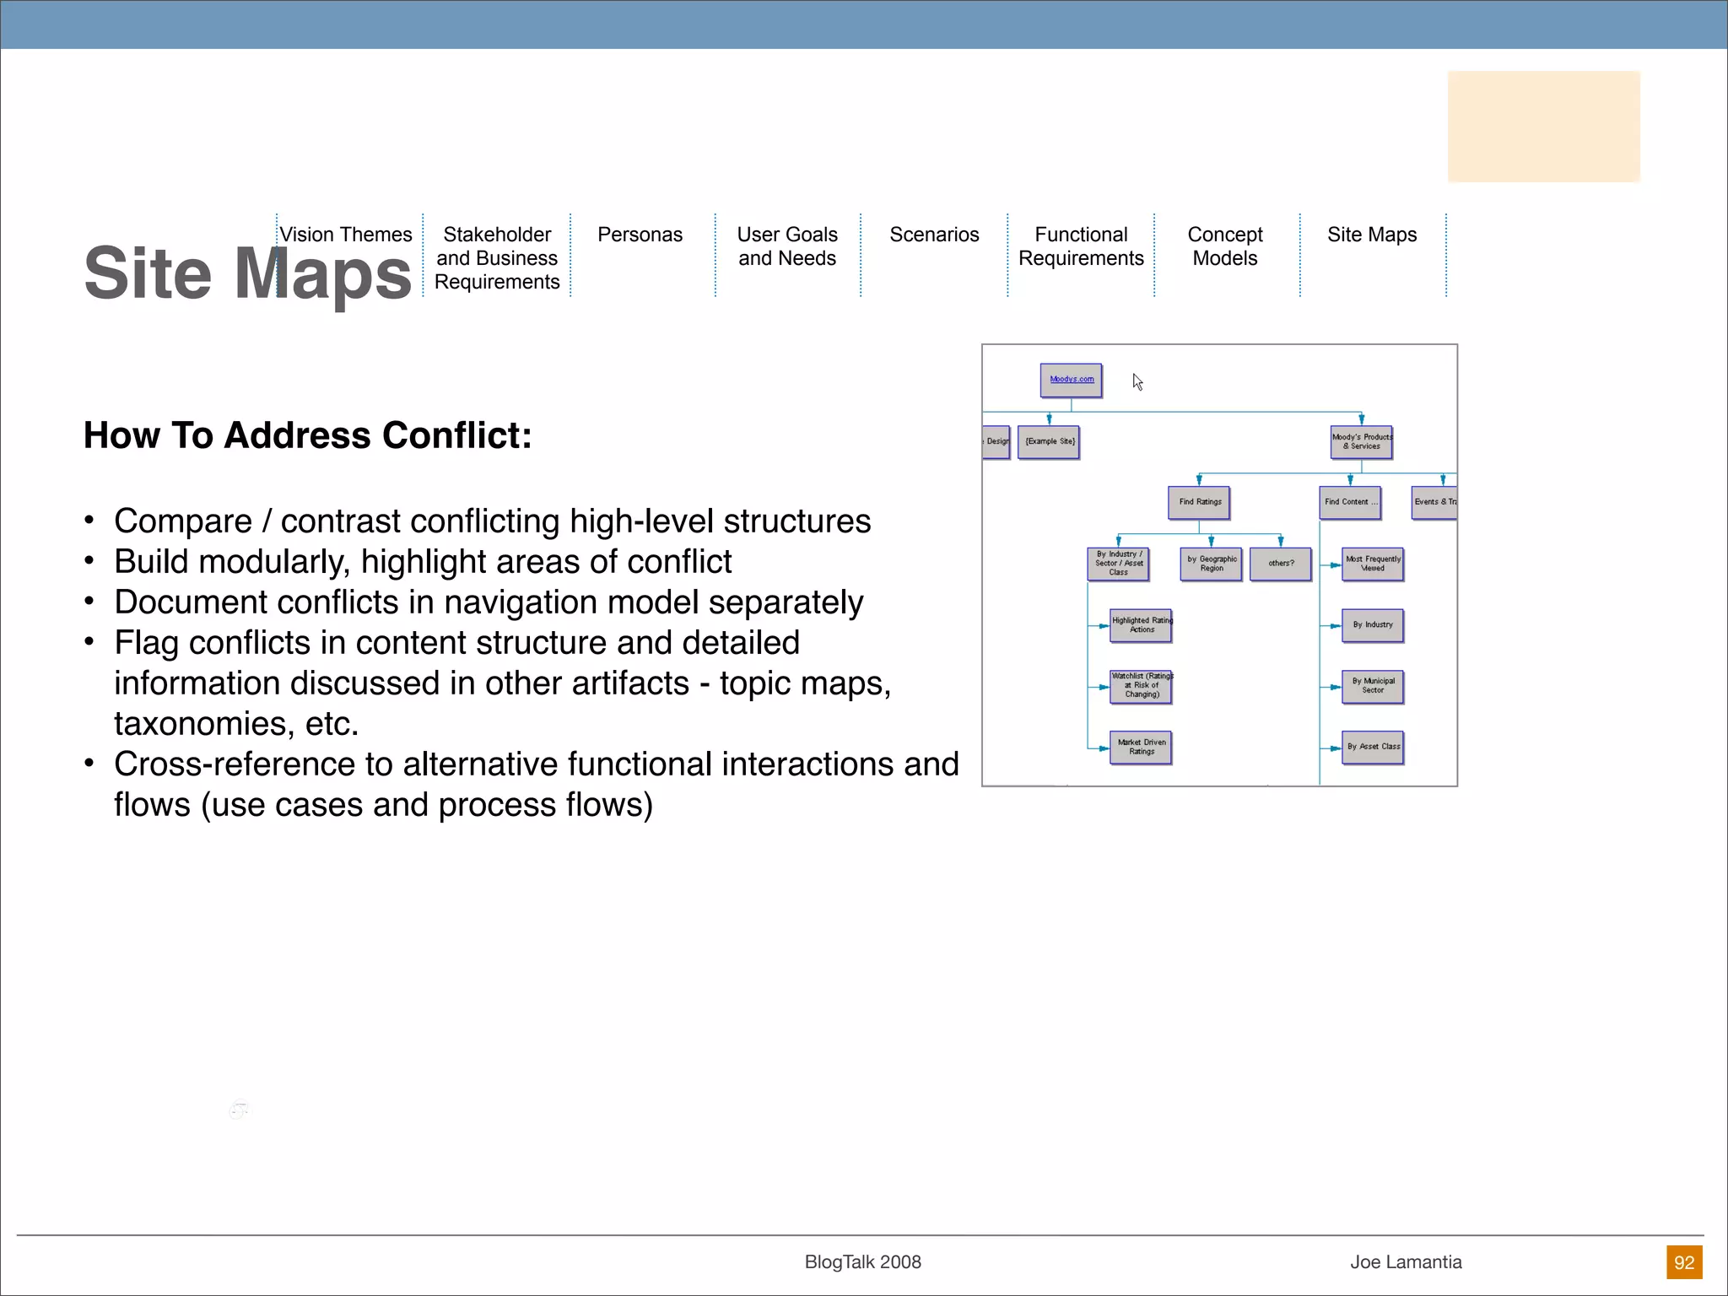1728x1296 pixels.
Task: Select the {Example Site} box
Action: pyautogui.click(x=1049, y=441)
